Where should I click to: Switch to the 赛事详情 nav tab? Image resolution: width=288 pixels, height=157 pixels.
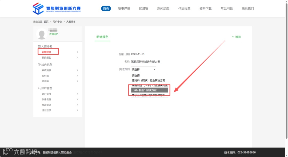(124, 8)
